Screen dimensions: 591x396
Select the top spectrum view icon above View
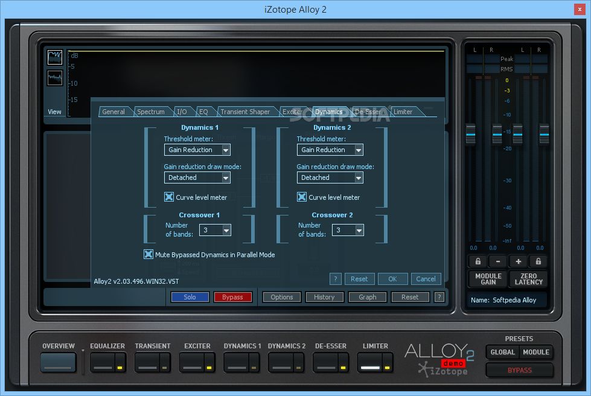(x=55, y=57)
